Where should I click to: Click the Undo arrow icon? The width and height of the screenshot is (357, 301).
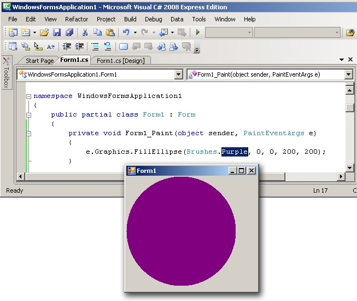coord(126,32)
